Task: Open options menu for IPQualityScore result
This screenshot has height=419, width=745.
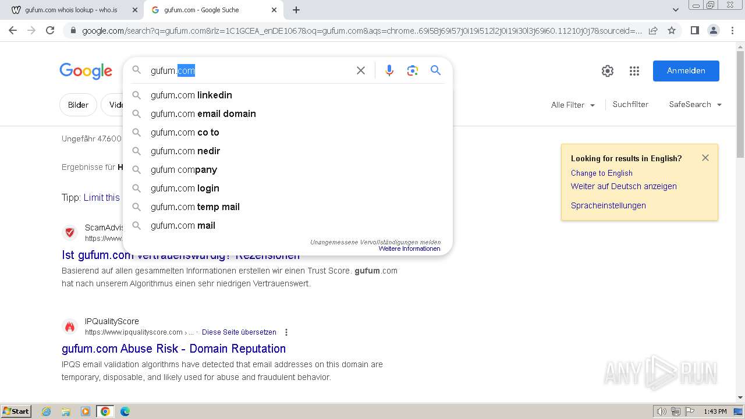Action: [x=286, y=332]
